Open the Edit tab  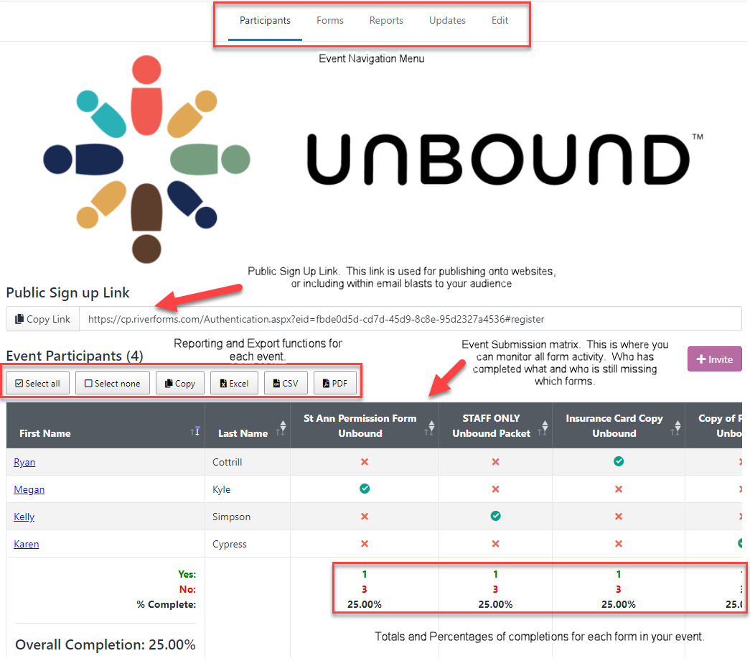[500, 21]
